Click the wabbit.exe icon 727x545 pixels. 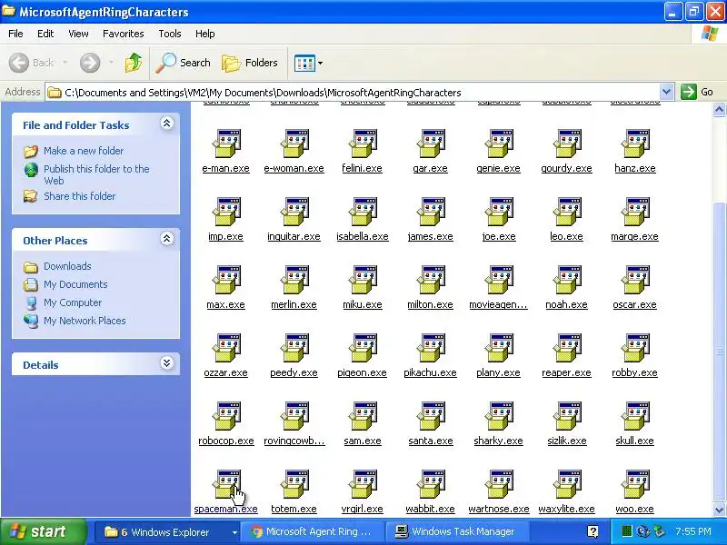431,484
